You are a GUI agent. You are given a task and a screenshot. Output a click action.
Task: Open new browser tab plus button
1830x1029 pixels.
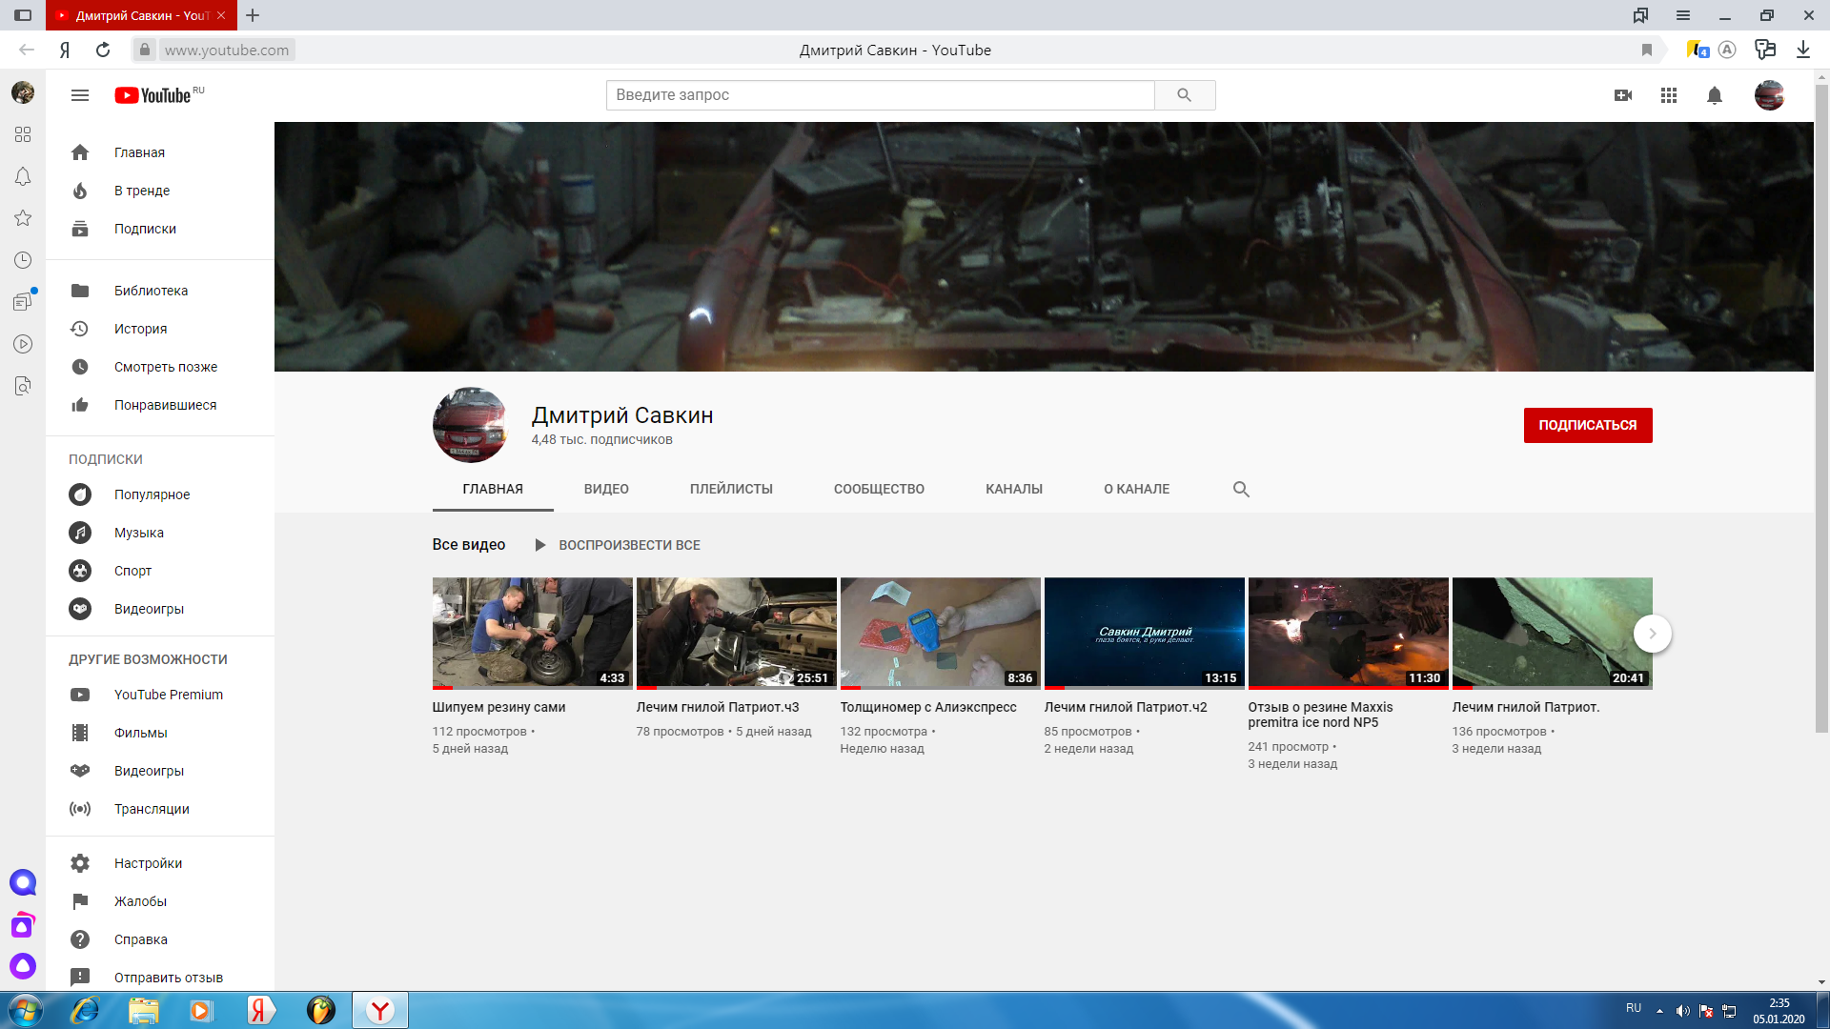coord(253,15)
